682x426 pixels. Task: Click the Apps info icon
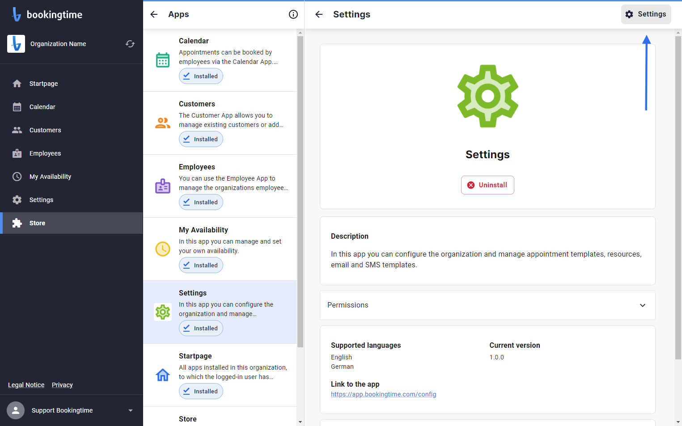pos(293,14)
